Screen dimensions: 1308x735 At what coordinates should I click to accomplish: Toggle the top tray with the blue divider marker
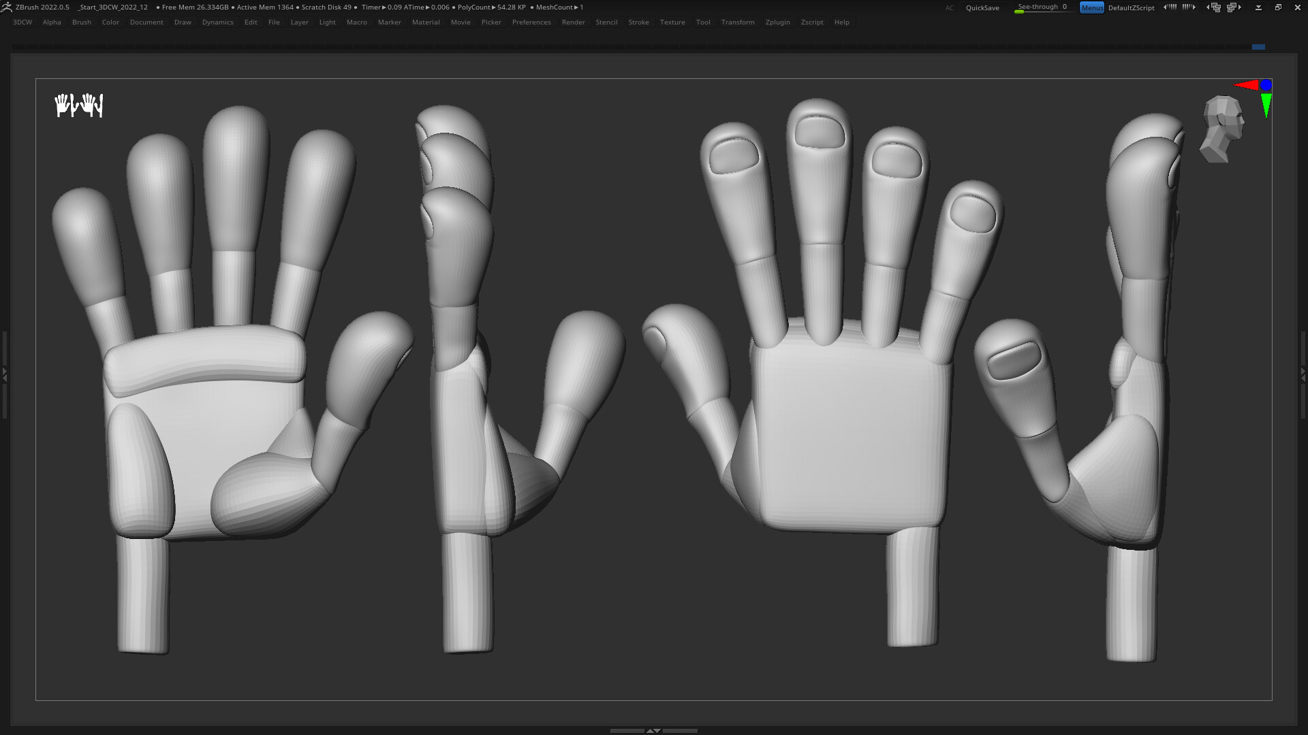[1259, 47]
